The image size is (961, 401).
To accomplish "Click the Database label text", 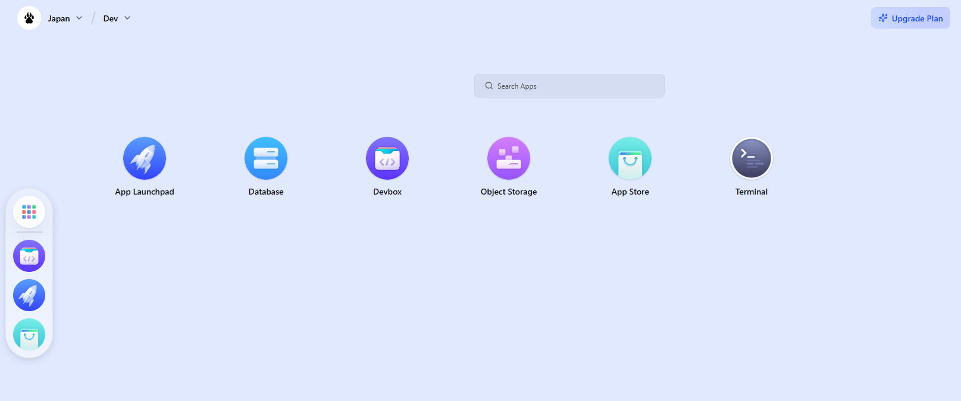I will 266,192.
